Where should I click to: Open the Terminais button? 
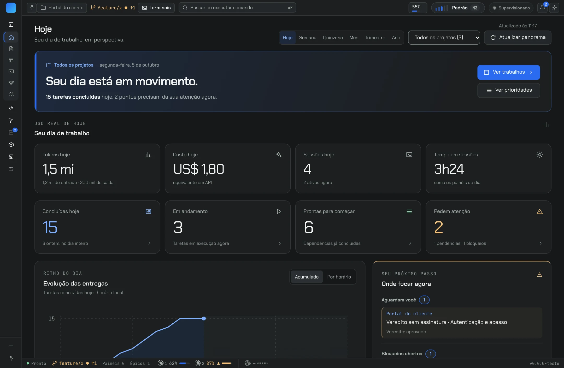pos(156,8)
